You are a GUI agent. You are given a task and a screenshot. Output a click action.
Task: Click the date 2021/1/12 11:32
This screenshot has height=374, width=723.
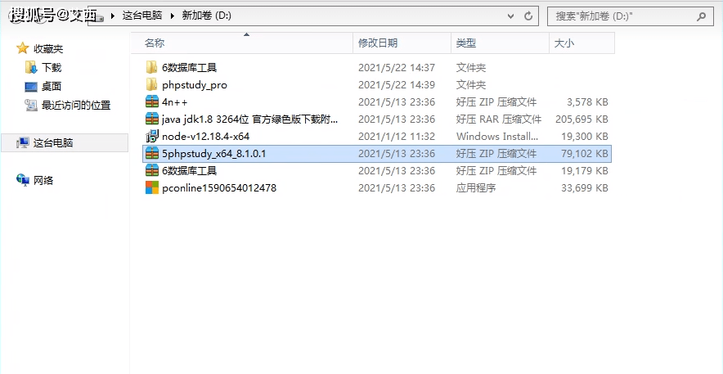397,137
